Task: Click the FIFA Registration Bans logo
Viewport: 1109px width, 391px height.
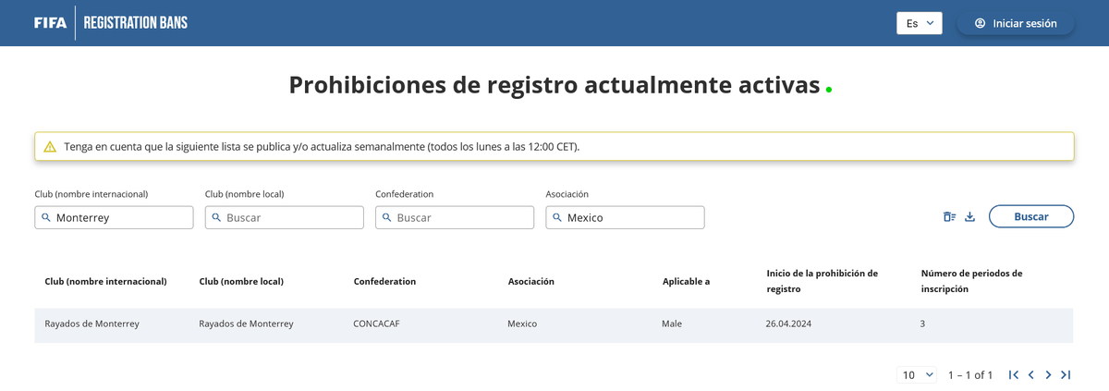Action: tap(110, 23)
